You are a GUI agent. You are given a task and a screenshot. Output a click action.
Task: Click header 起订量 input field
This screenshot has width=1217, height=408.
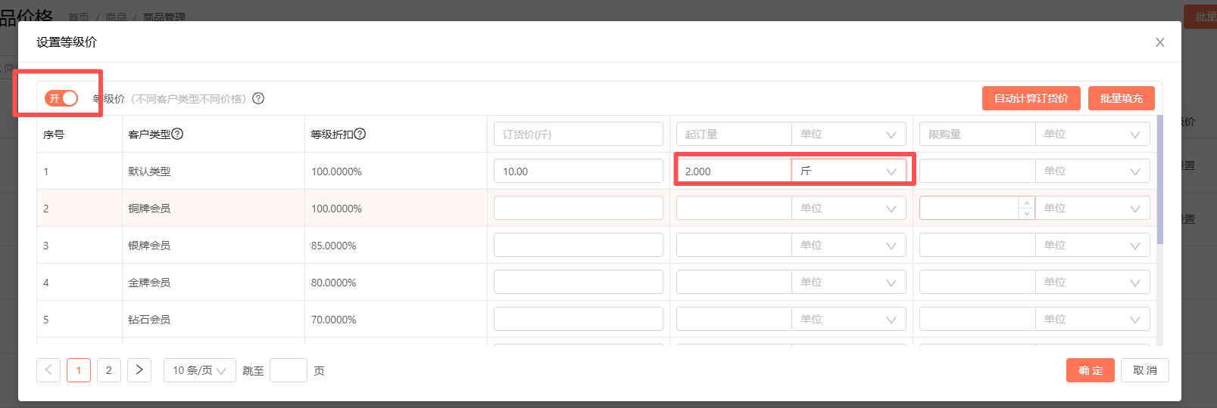point(734,134)
